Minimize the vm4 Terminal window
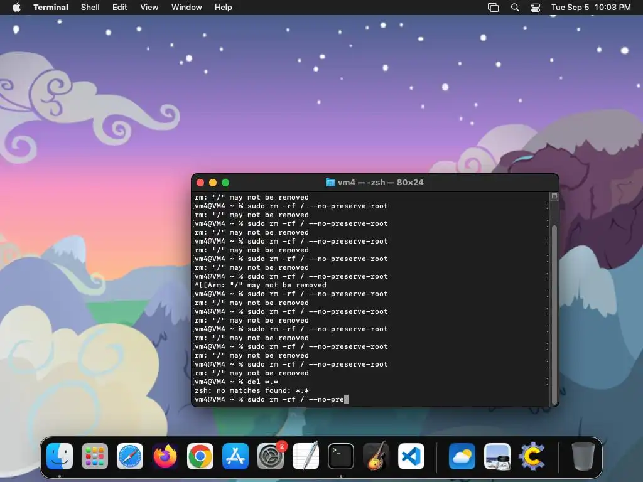 coord(213,183)
